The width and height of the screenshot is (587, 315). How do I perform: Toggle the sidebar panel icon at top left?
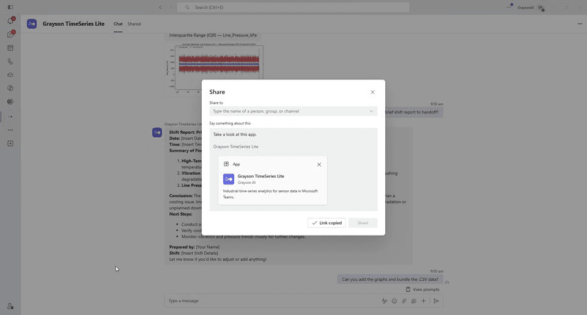tap(10, 7)
